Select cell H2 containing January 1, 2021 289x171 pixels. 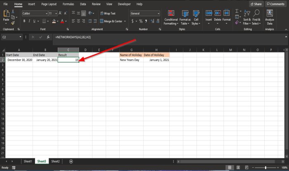[156, 60]
